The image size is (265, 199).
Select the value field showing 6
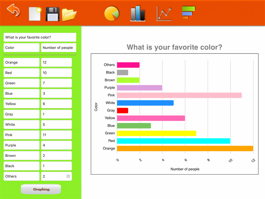tap(56, 104)
